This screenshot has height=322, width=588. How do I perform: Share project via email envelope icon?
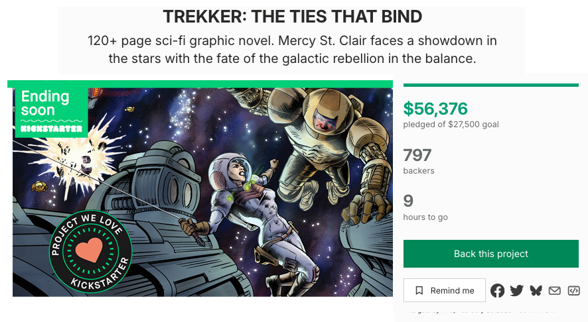coord(555,290)
